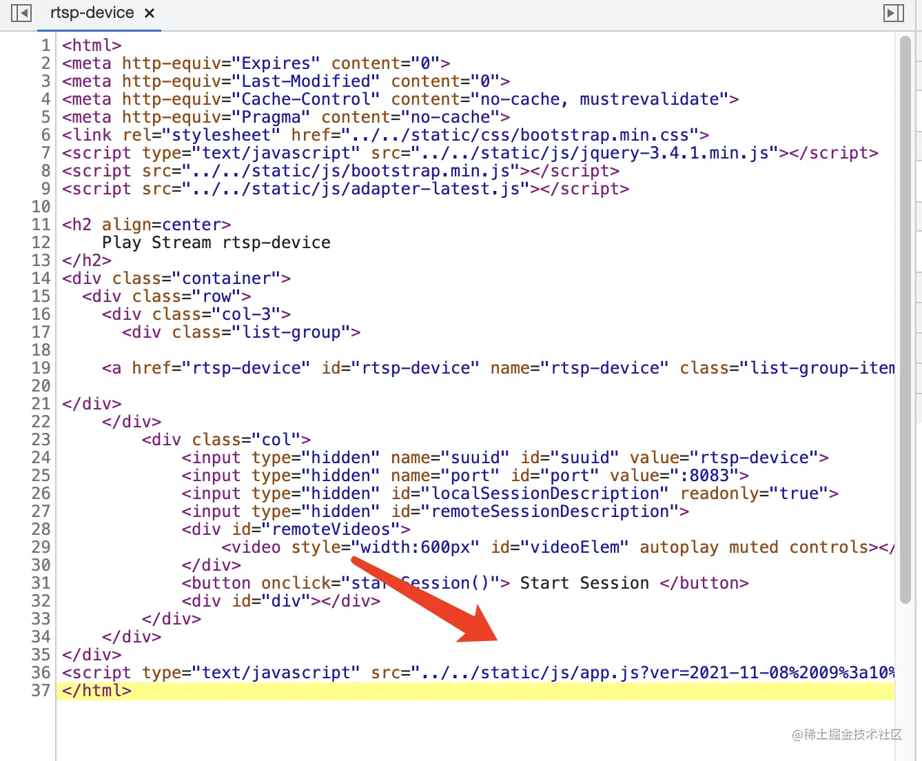
Task: Click the app.js script source line
Action: pyautogui.click(x=478, y=673)
